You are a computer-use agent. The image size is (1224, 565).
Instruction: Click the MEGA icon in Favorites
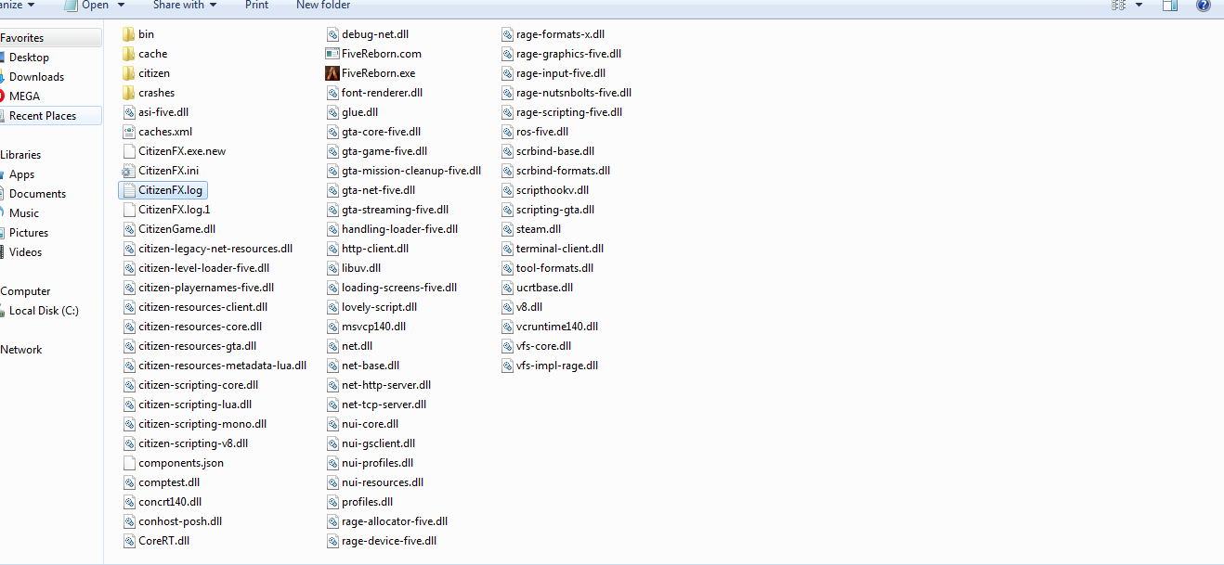coord(2,96)
